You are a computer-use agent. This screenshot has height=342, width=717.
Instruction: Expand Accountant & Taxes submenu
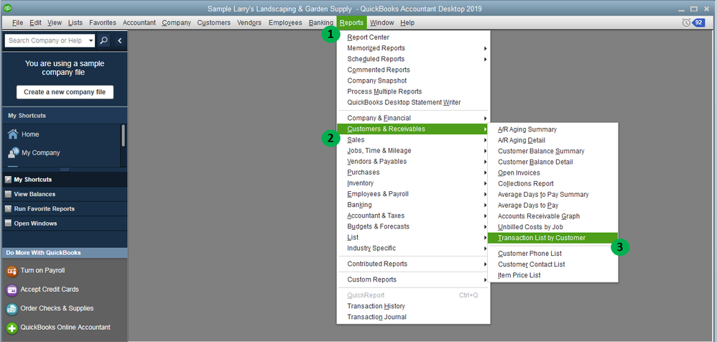click(485, 216)
